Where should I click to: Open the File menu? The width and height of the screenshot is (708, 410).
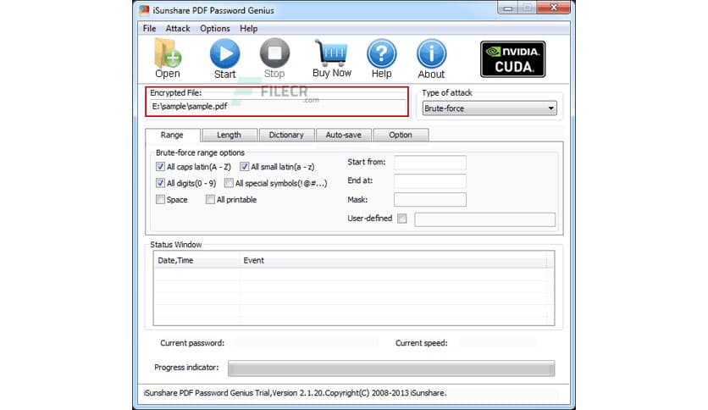[149, 29]
